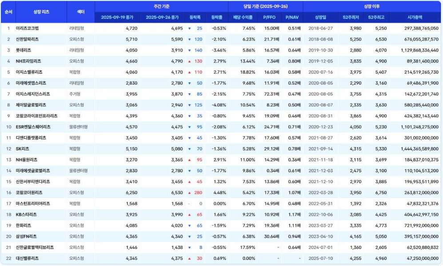Click the red up arrow in KB스타리츠 row
The height and width of the screenshot is (266, 443).
(x=190, y=214)
